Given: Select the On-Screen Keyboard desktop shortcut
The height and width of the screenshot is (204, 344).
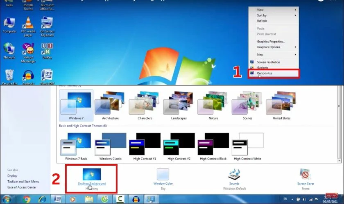Looking at the screenshot, I should click(x=47, y=26).
